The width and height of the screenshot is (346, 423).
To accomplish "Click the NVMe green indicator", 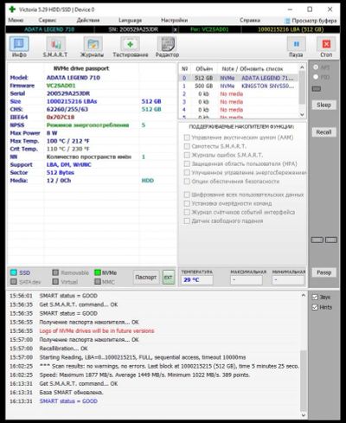I will (98, 272).
